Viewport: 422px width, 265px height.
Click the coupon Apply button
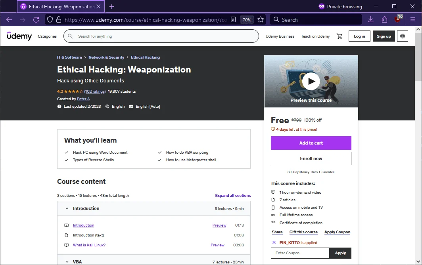click(x=340, y=253)
